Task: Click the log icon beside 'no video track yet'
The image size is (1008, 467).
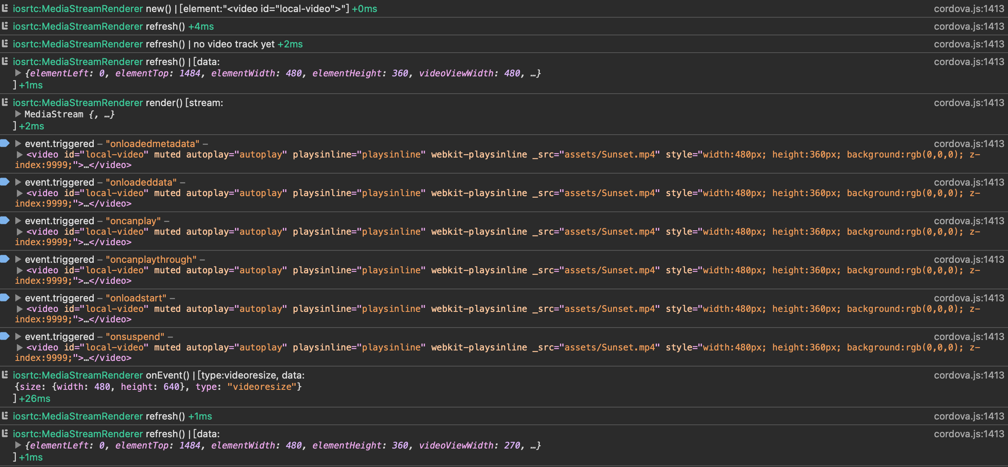Action: [x=5, y=44]
